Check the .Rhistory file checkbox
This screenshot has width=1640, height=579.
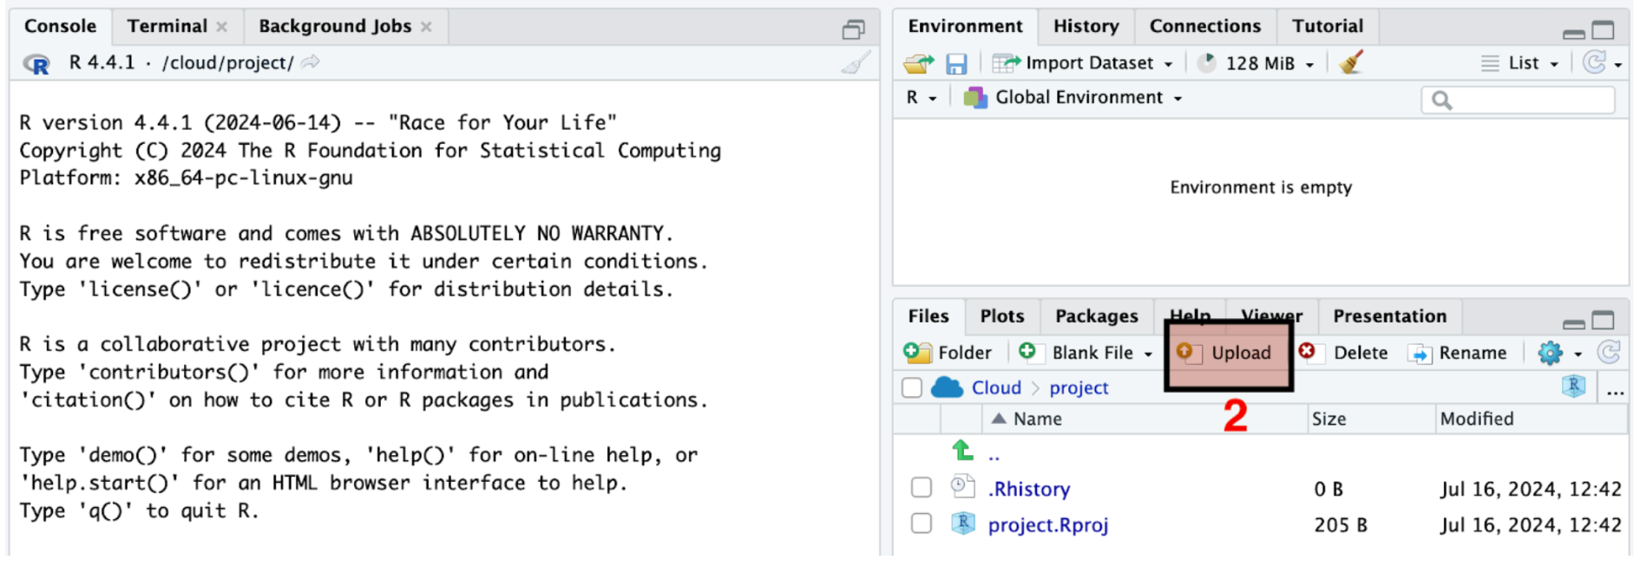pos(922,488)
